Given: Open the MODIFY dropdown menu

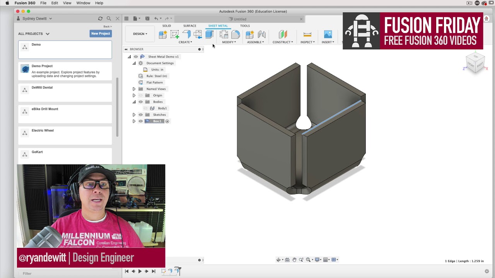Looking at the screenshot, I should pyautogui.click(x=229, y=42).
